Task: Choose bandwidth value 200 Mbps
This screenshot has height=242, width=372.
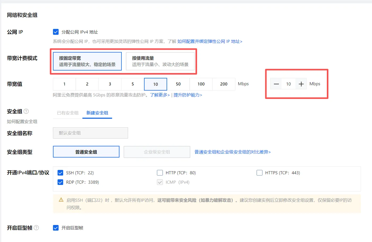Action: pos(224,84)
